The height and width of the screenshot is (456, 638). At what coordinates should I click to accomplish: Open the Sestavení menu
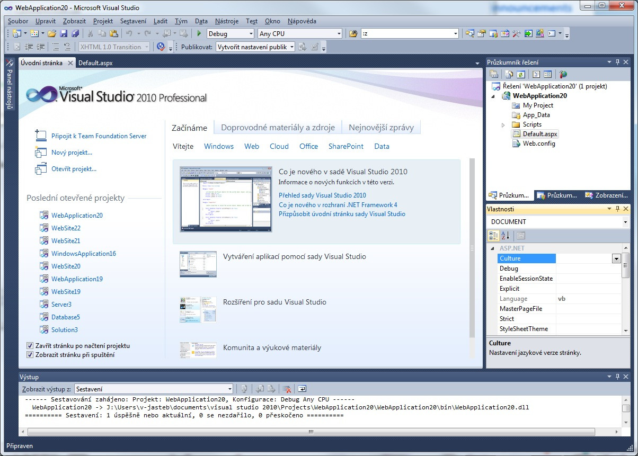coord(133,21)
